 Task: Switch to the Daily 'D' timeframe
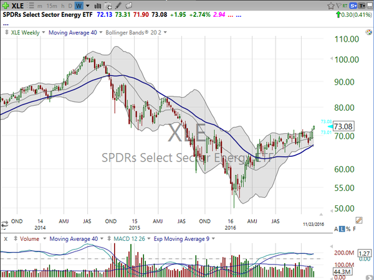[x=70, y=6]
